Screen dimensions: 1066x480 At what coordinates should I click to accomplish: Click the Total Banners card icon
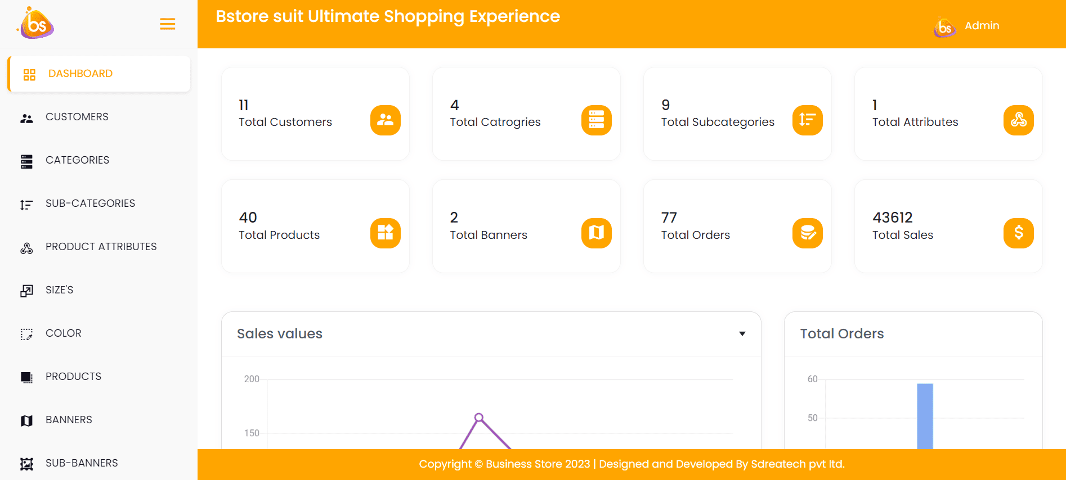597,233
